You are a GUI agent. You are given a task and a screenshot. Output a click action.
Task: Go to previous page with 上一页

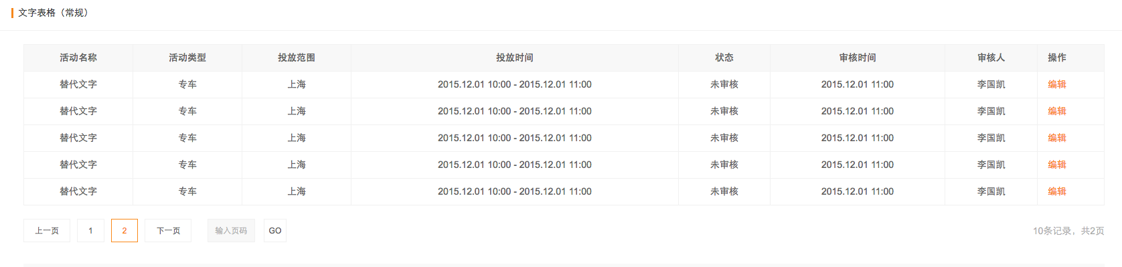[47, 231]
